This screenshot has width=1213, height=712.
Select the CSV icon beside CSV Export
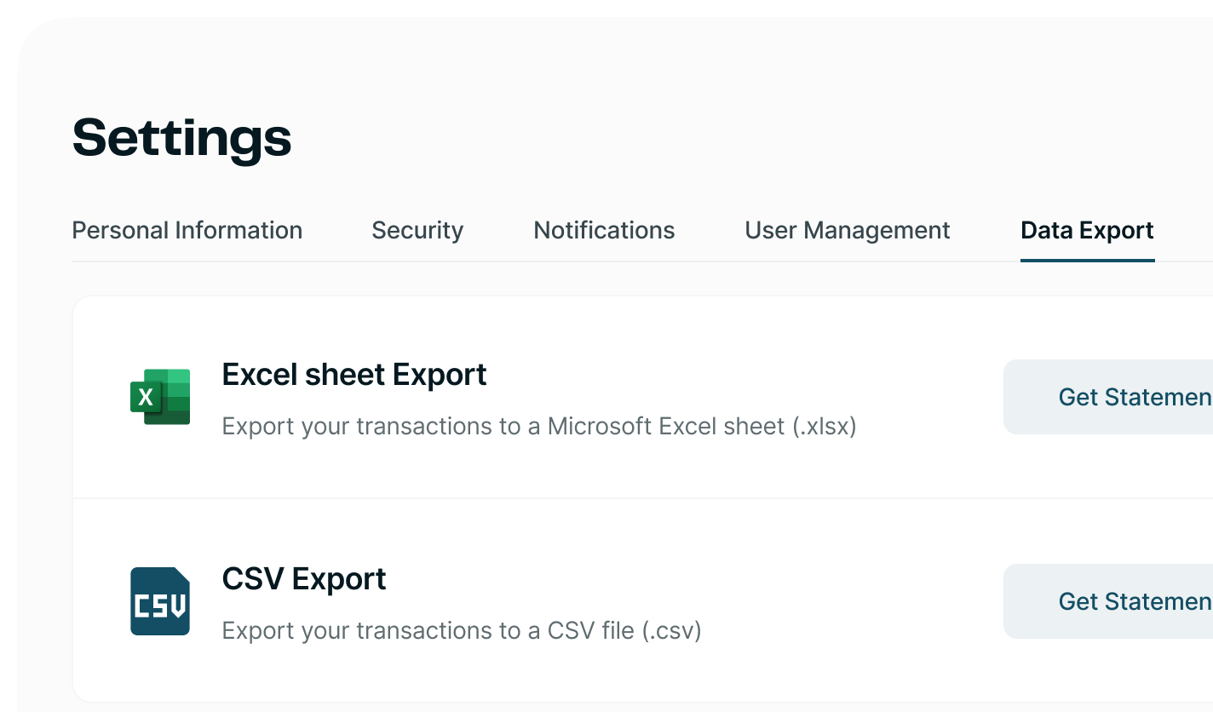[161, 601]
